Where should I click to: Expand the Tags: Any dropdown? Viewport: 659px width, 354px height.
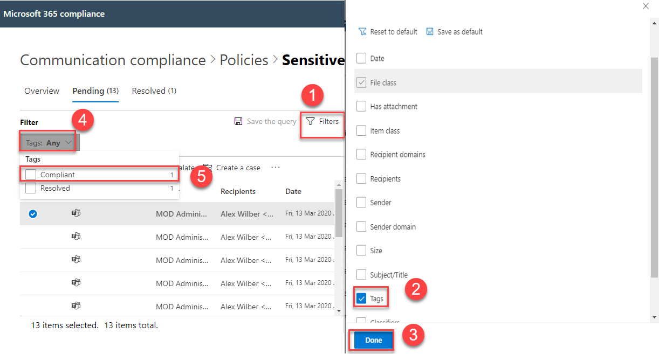(49, 143)
